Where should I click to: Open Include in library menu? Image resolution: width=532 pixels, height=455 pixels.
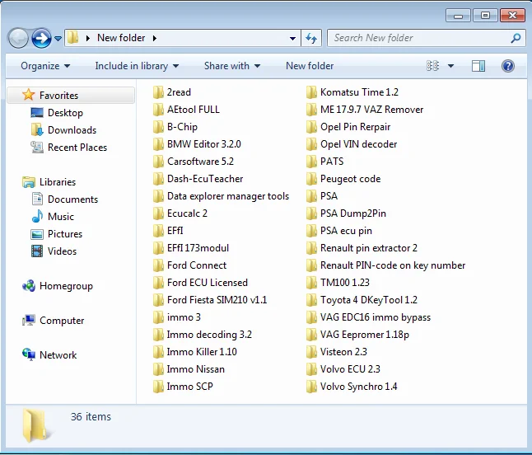click(x=137, y=66)
